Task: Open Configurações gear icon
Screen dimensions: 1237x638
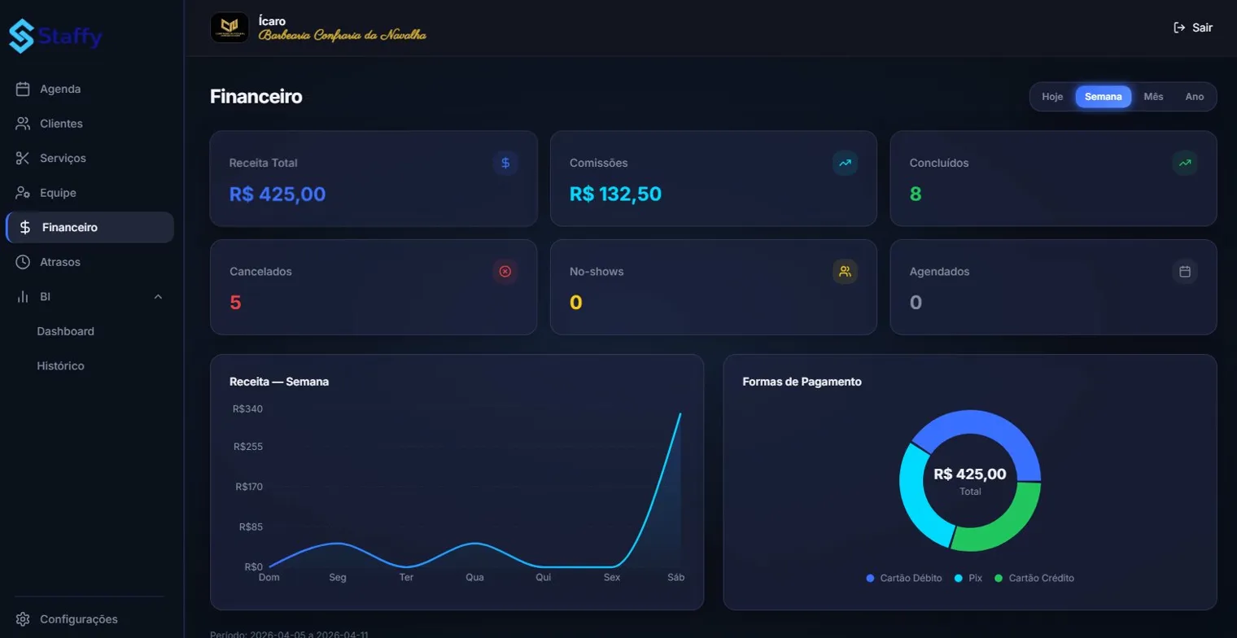Action: click(23, 619)
